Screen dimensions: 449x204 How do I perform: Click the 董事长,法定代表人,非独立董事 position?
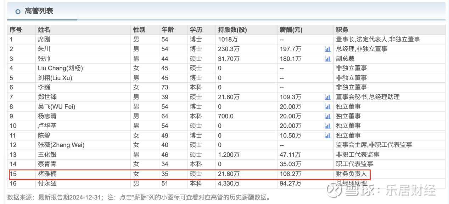[378, 39]
